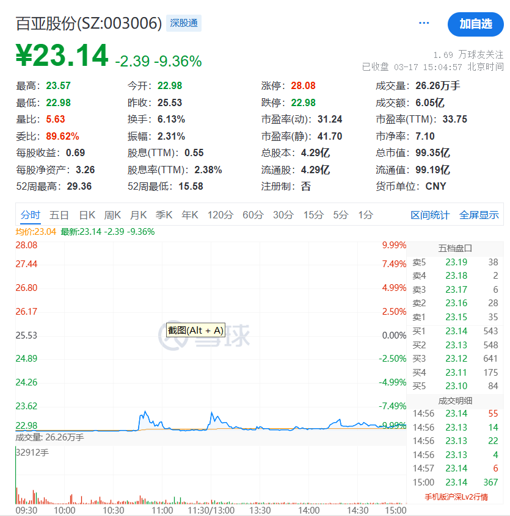
Task: Click the 深股通 tag
Action: point(183,23)
